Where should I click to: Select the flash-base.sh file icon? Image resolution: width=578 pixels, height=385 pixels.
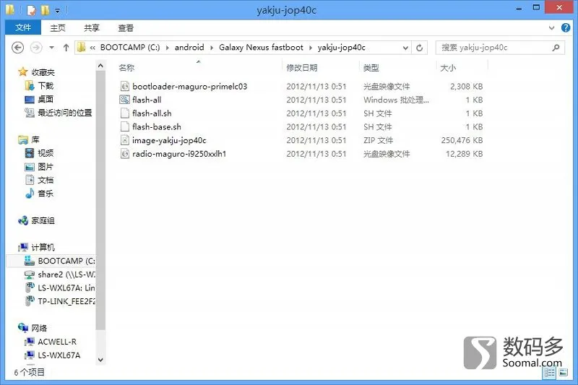[125, 126]
